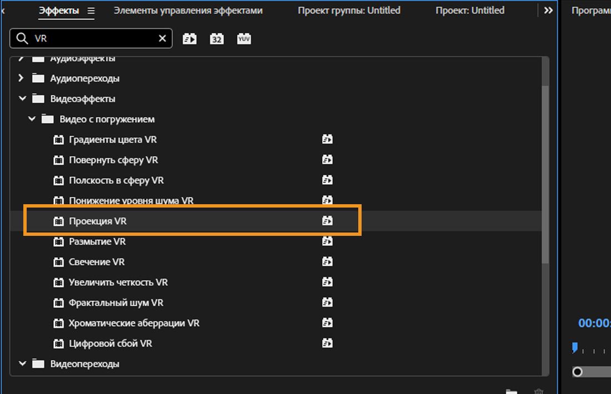Click accelerated badge on Увеличить четкость VR row
The image size is (611, 394).
pos(327,282)
